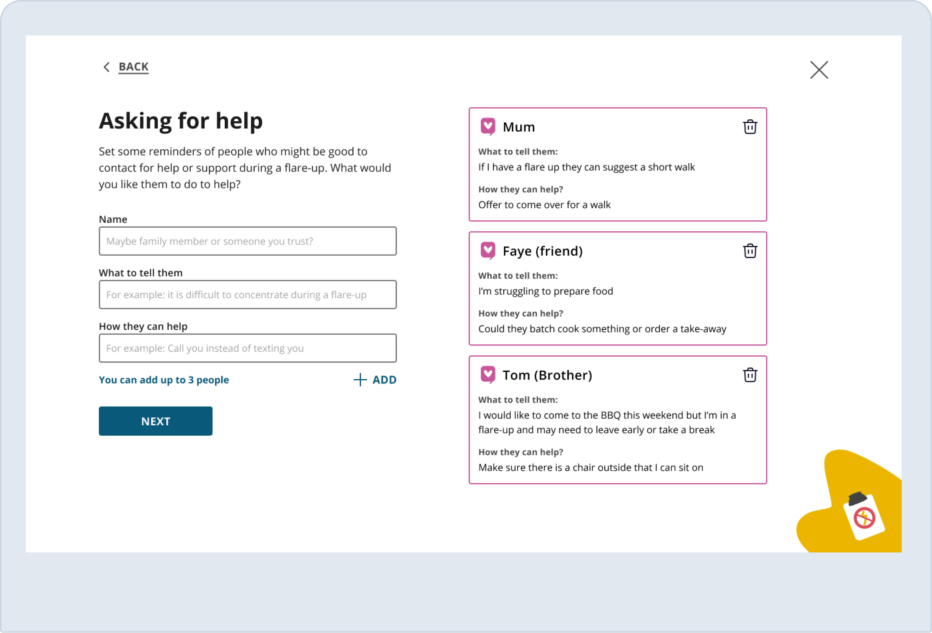Remove Faye (friend) using the trash icon
This screenshot has width=932, height=633.
(749, 251)
